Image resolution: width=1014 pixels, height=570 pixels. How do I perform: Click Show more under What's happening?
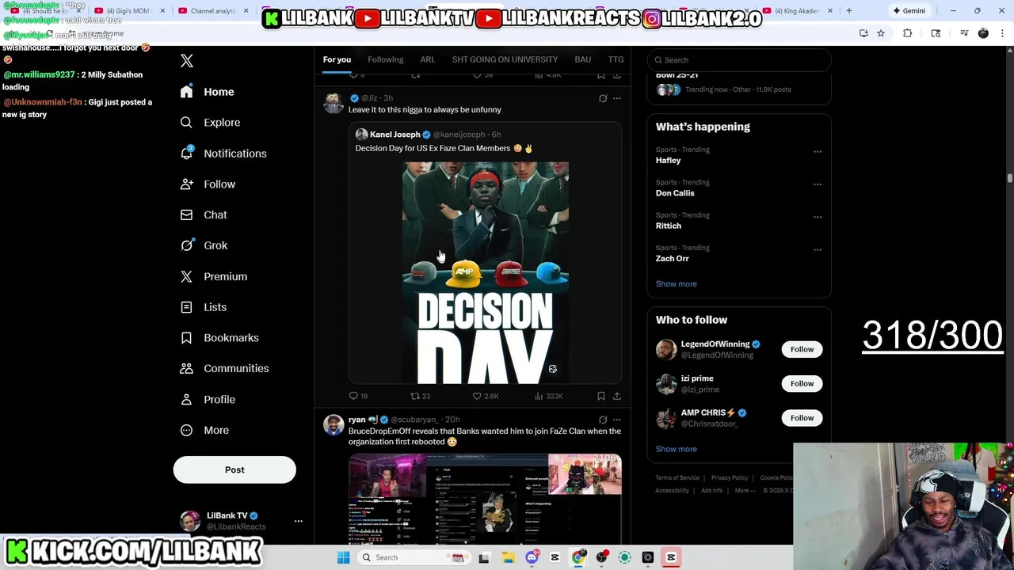677,284
